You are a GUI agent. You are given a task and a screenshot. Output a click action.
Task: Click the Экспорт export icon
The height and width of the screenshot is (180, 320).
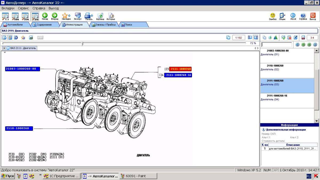[x=78, y=15]
